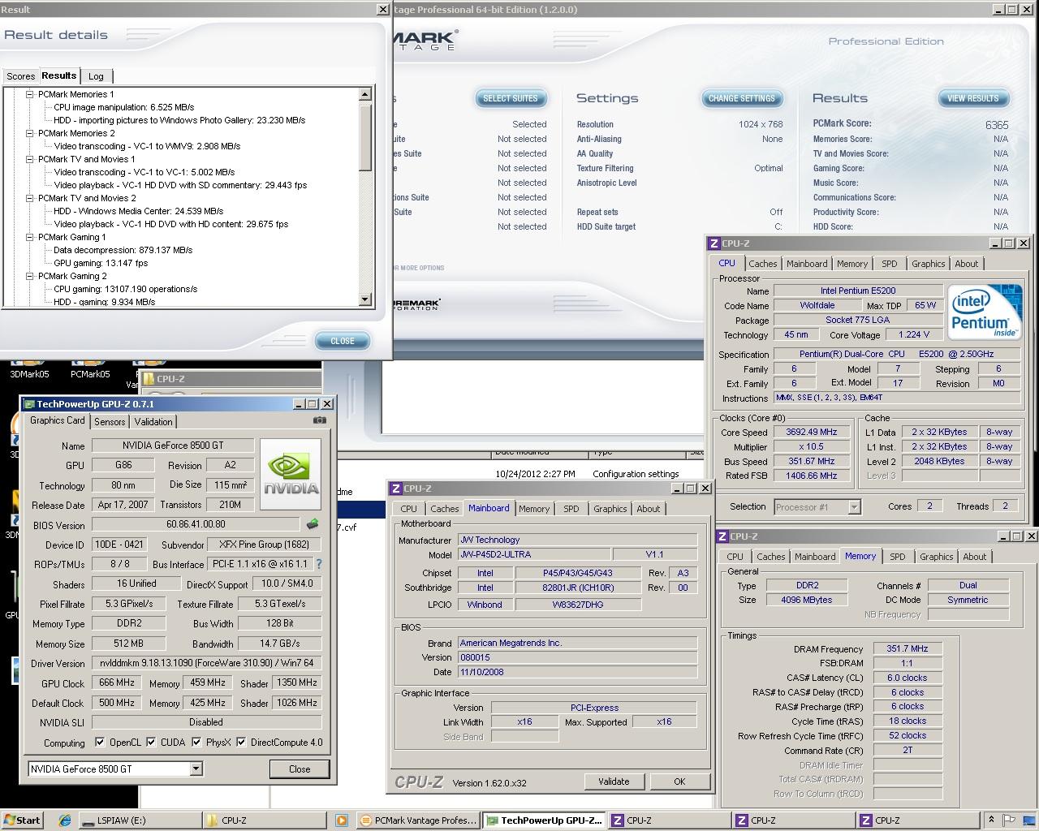Open the Sensors tab in GPU-Z
The image size is (1039, 831).
[110, 422]
